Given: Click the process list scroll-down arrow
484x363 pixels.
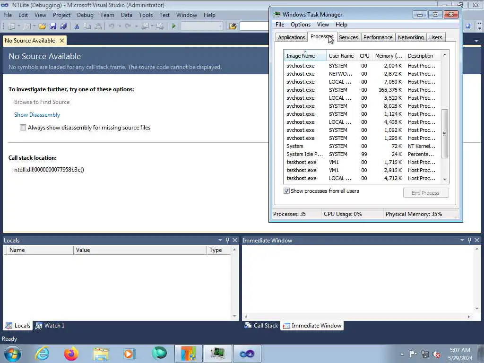Looking at the screenshot, I should 444,179.
